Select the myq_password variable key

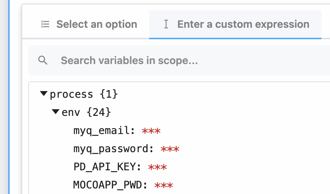113,149
